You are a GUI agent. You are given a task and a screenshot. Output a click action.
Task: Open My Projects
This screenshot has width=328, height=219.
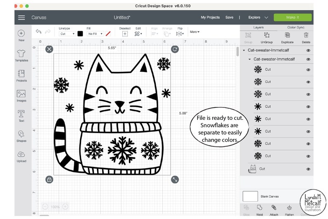tap(210, 17)
